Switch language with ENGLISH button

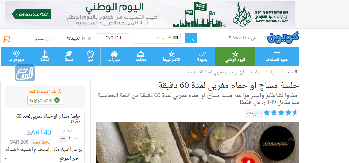pyautogui.click(x=113, y=38)
